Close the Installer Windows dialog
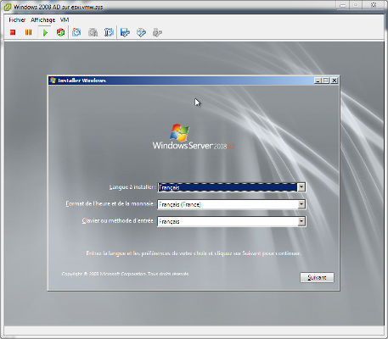The width and height of the screenshot is (388, 339). pos(335,81)
